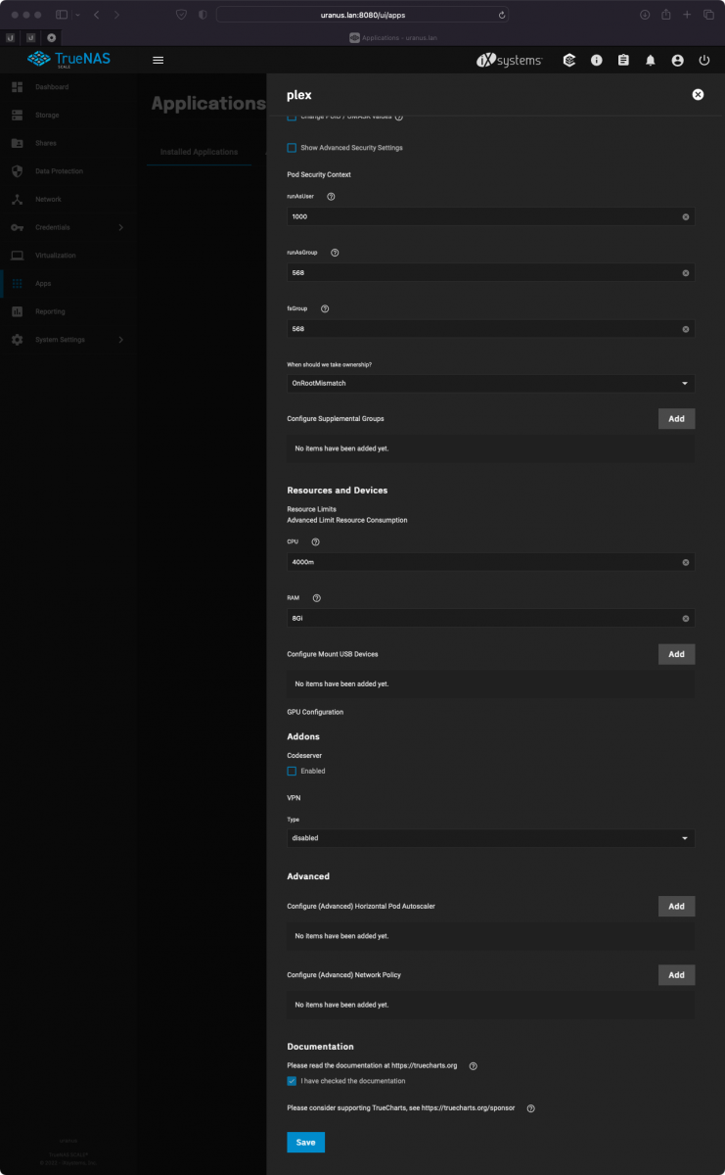Add a Network Policy entry
725x1175 pixels.
676,975
